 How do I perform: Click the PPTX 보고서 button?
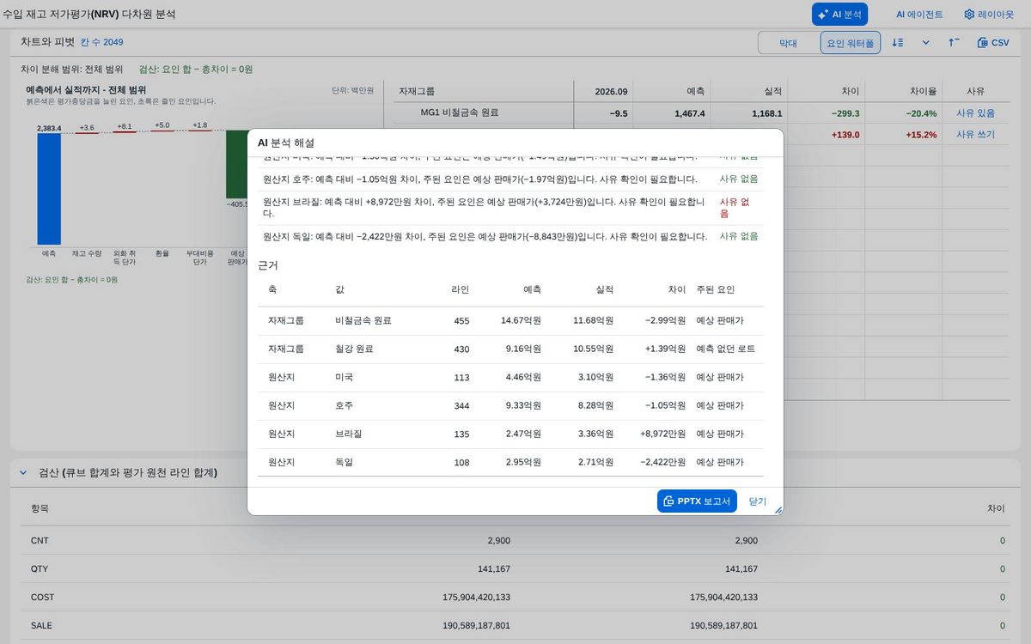[x=697, y=501]
